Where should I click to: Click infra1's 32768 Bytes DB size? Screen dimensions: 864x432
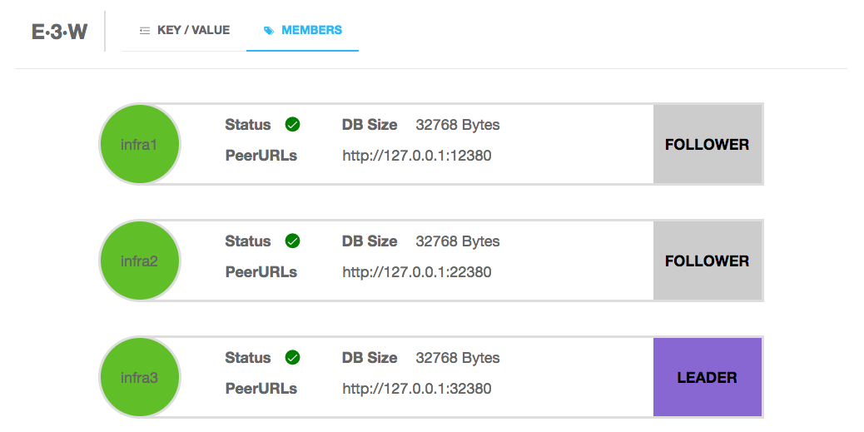[458, 125]
